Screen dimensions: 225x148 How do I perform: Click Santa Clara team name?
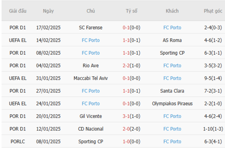(172, 91)
